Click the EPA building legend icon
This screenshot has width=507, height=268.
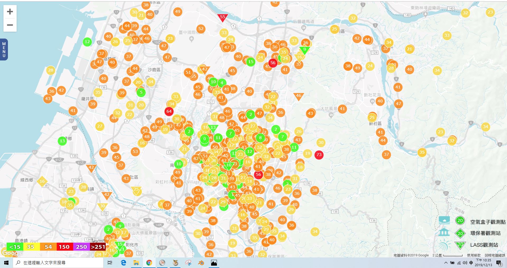[444, 232]
